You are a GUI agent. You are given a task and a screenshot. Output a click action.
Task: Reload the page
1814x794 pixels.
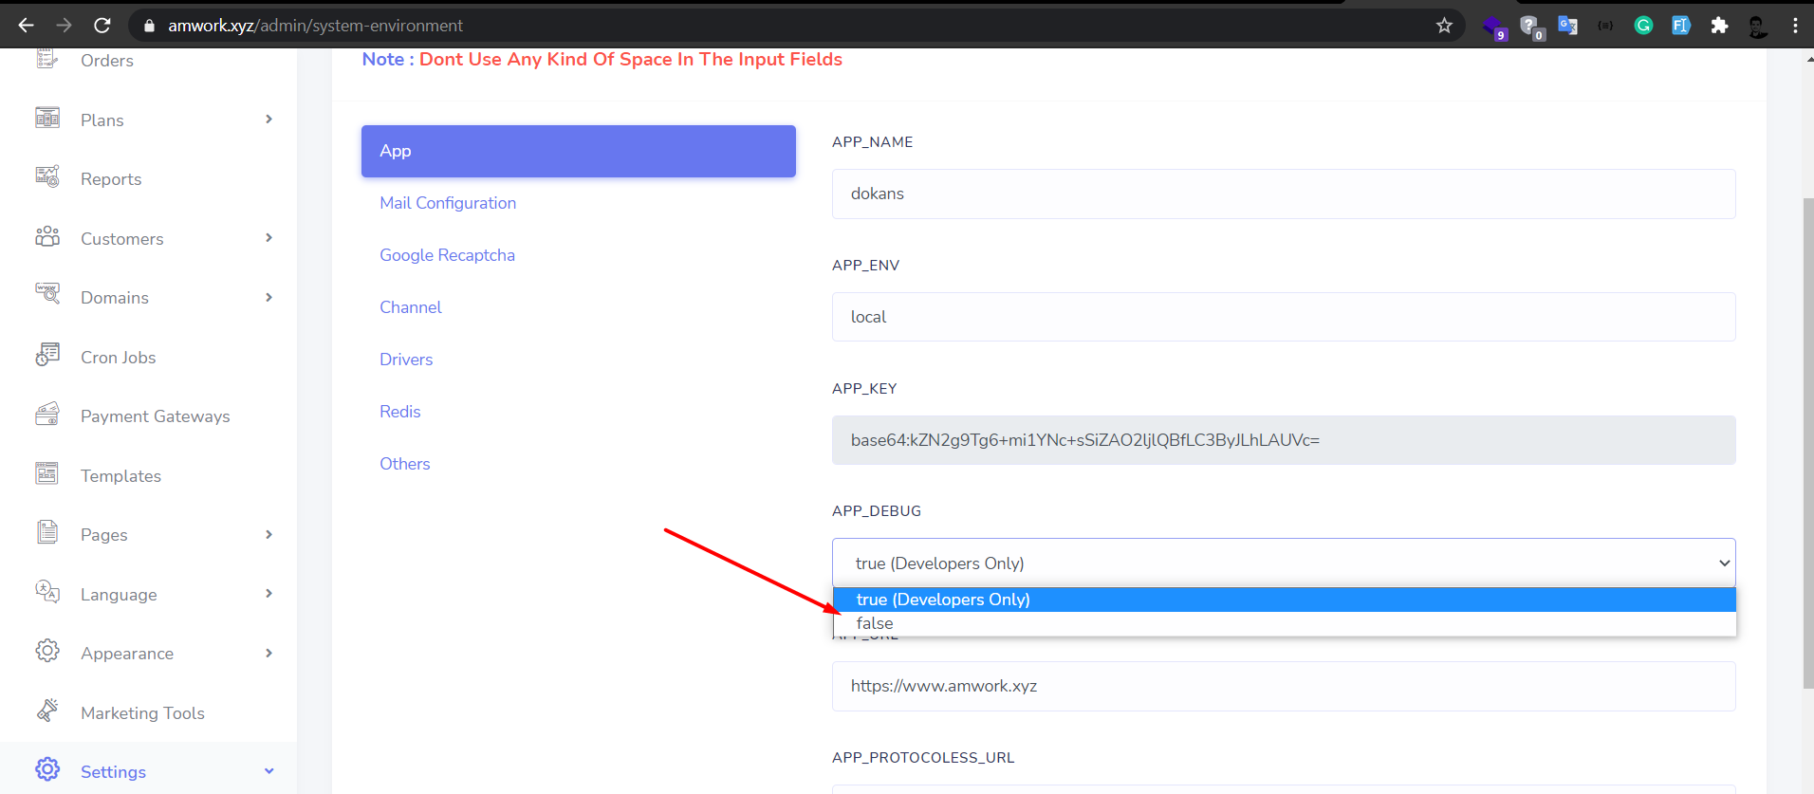click(x=102, y=26)
